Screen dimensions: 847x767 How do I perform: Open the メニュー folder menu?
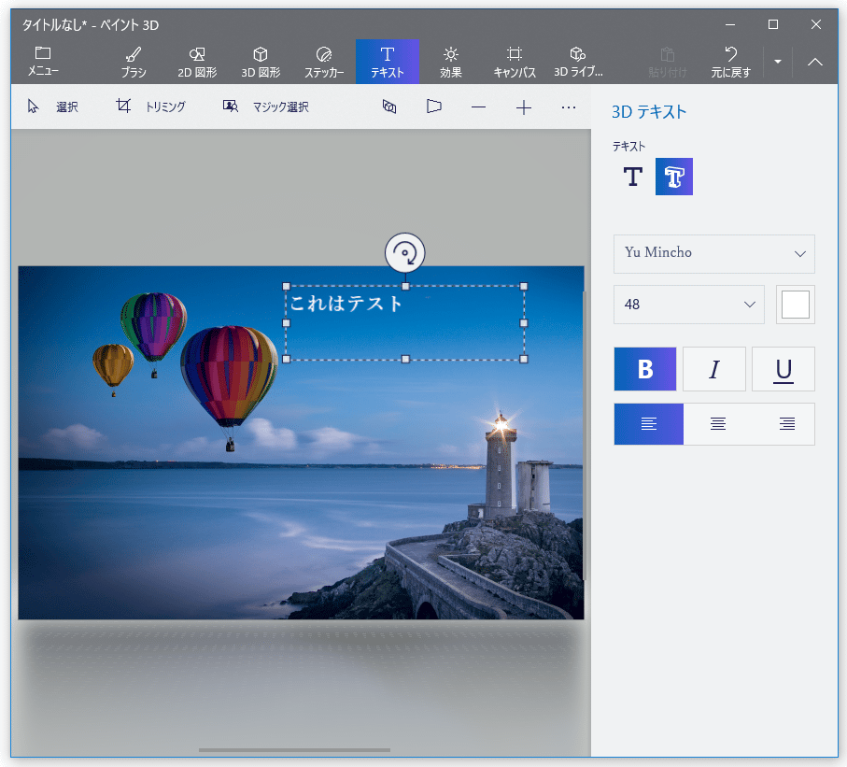[43, 61]
